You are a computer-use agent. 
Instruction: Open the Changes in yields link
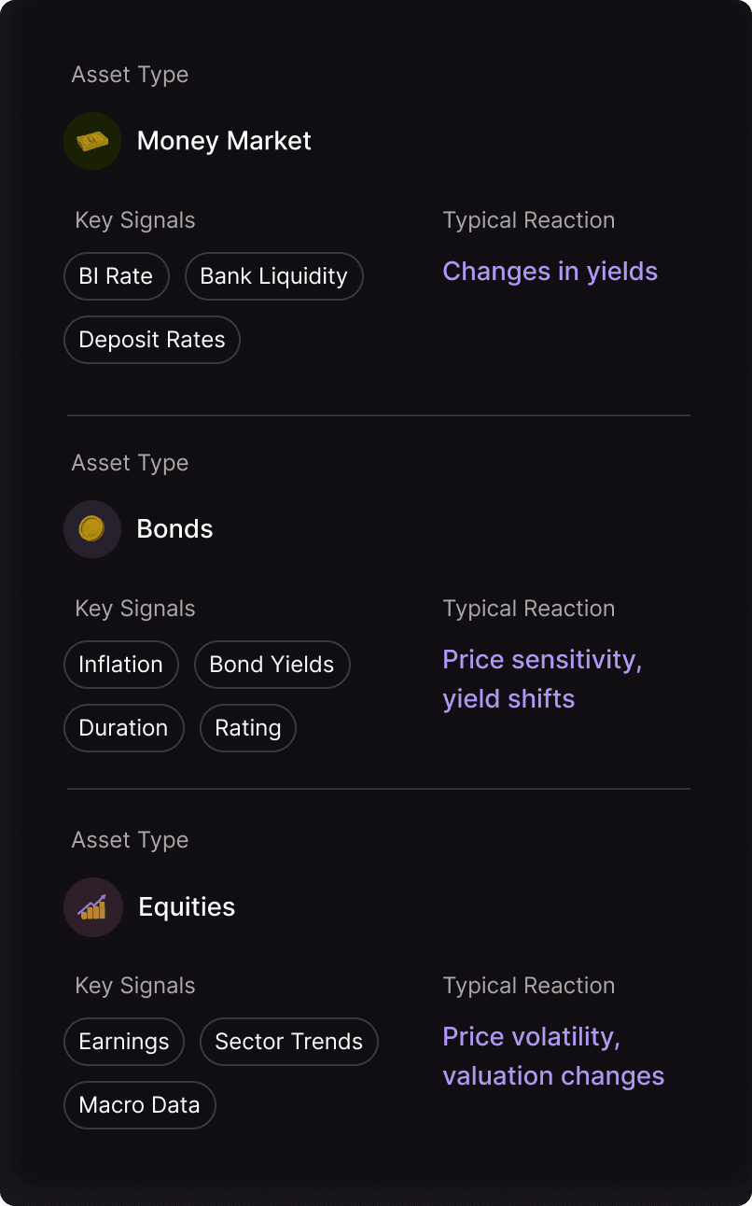[x=550, y=272]
